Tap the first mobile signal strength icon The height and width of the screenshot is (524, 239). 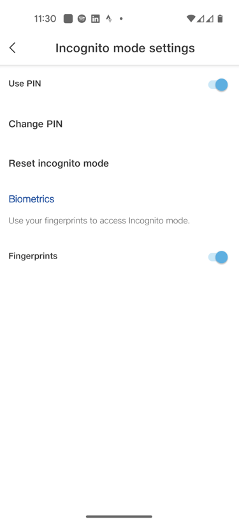[200, 19]
